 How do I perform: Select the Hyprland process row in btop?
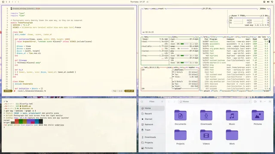pos(235,56)
